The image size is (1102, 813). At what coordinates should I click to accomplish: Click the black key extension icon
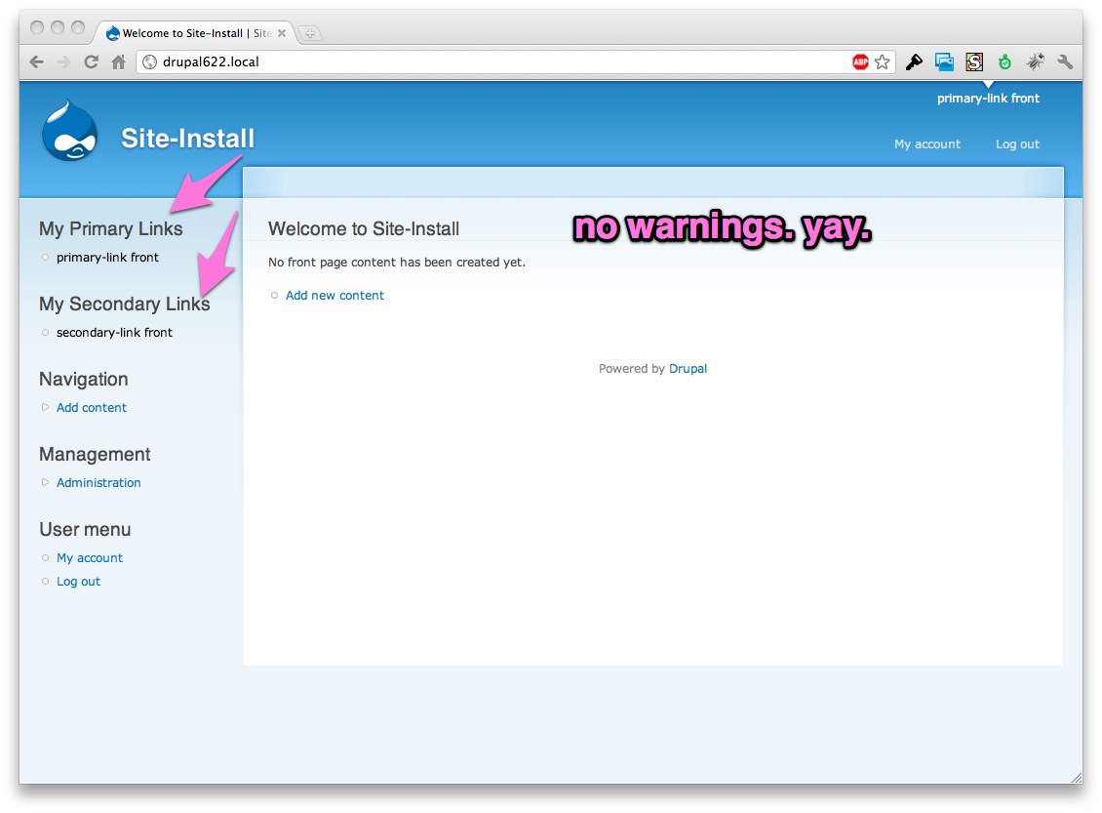[x=914, y=61]
